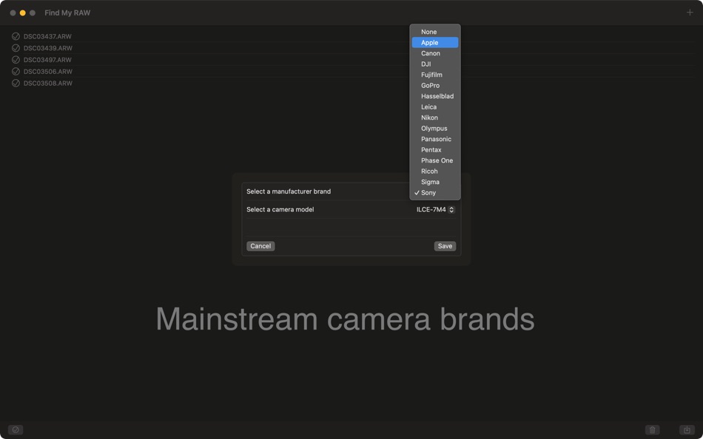This screenshot has height=439, width=703.
Task: Select Sigma from the brand menu
Action: coord(435,183)
